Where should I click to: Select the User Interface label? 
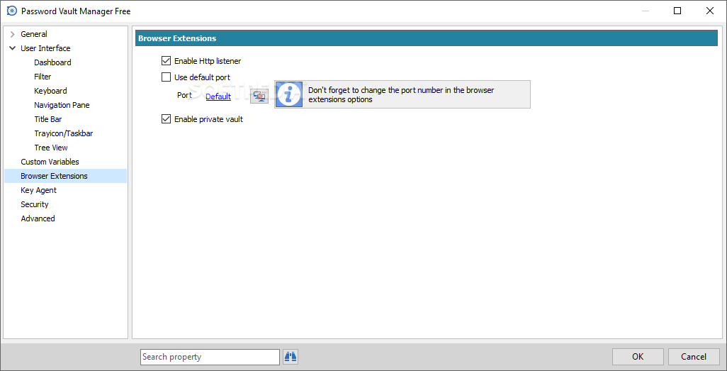tap(45, 48)
